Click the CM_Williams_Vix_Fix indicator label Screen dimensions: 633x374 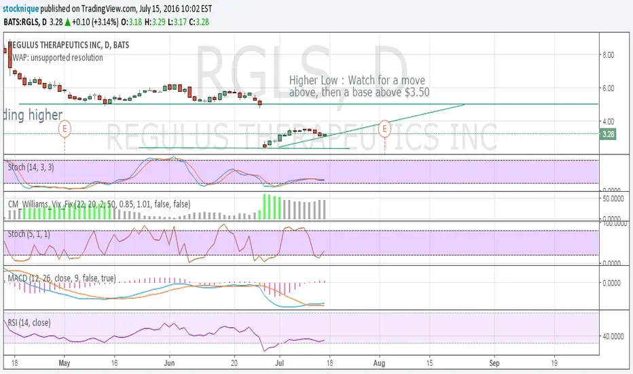click(x=99, y=204)
